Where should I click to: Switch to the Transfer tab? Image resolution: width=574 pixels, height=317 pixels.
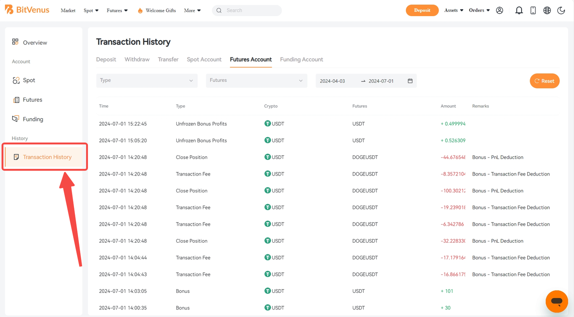(168, 60)
